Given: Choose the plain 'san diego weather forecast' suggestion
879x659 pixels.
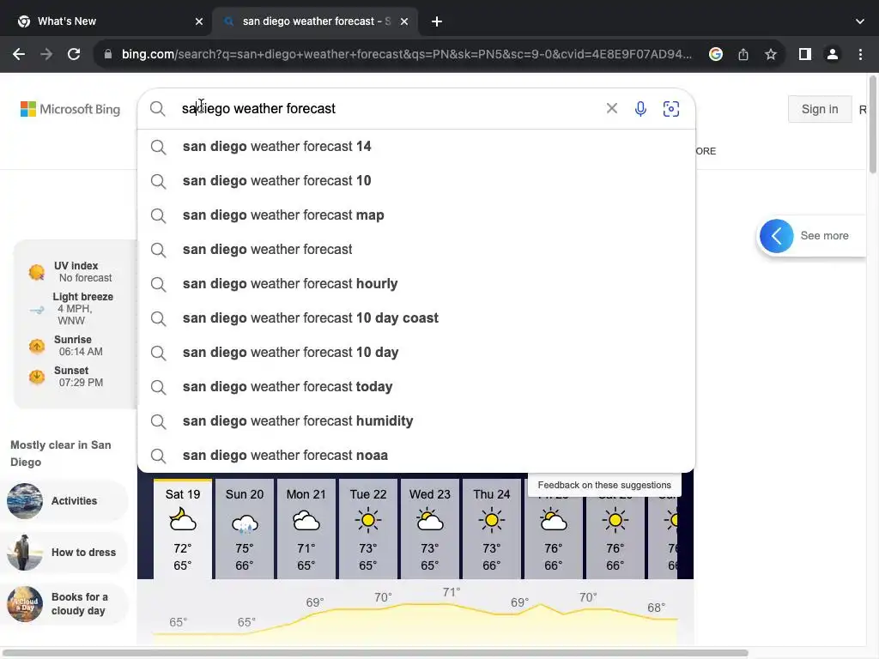Looking at the screenshot, I should coord(416,250).
